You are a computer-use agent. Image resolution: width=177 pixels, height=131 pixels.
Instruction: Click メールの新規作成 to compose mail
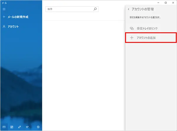coord(18,17)
